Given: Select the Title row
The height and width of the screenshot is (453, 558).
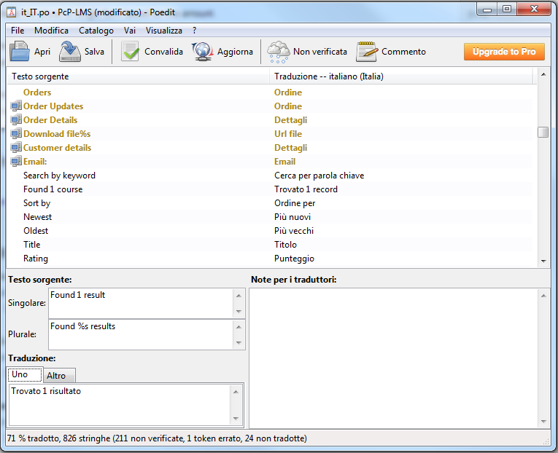Looking at the screenshot, I should (271, 245).
